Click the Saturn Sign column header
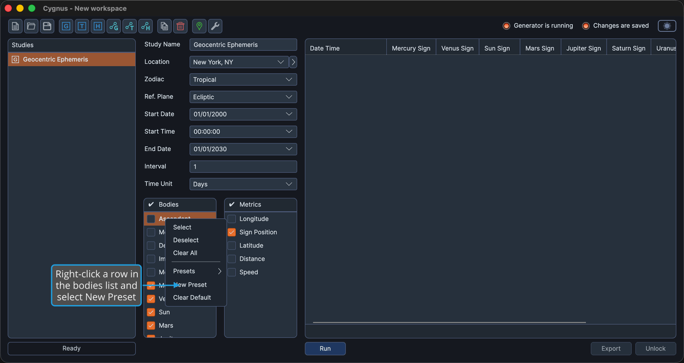The image size is (684, 363). [x=629, y=48]
